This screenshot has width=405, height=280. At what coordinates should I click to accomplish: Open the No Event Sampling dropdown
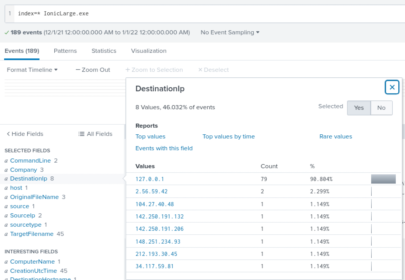coord(230,32)
